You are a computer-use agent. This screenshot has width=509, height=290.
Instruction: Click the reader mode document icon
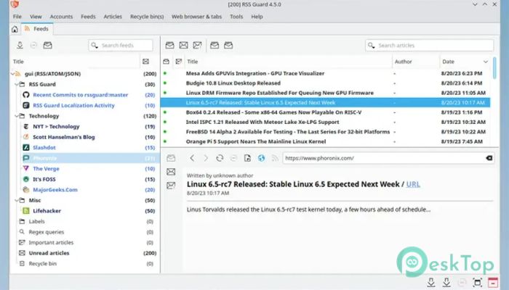(247, 158)
